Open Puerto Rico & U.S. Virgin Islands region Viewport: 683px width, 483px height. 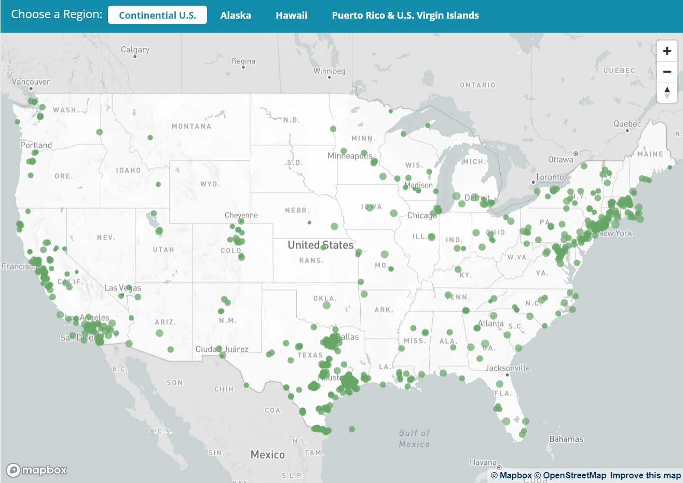tap(405, 15)
